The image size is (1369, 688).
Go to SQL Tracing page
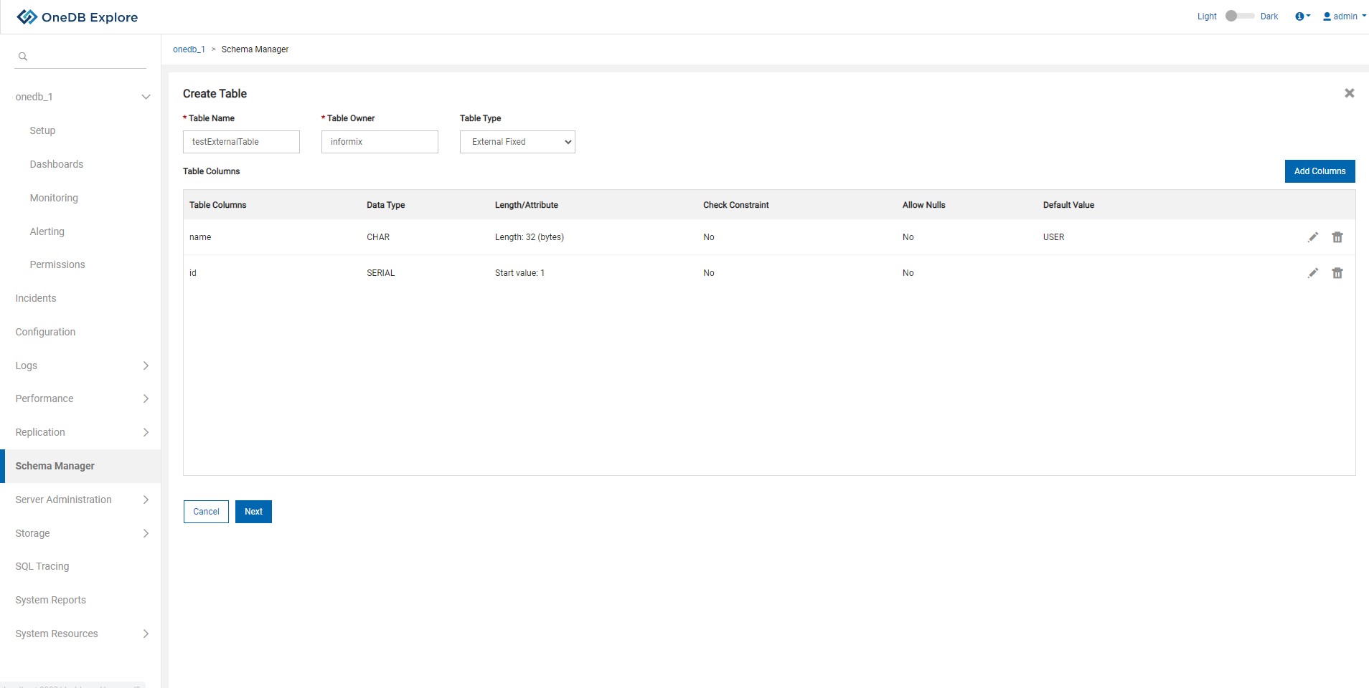pyautogui.click(x=42, y=566)
